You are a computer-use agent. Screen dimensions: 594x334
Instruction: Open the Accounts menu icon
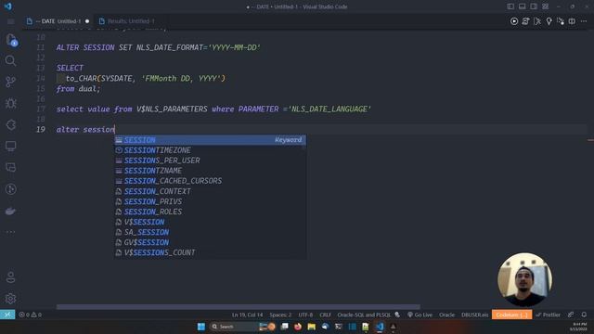point(10,277)
